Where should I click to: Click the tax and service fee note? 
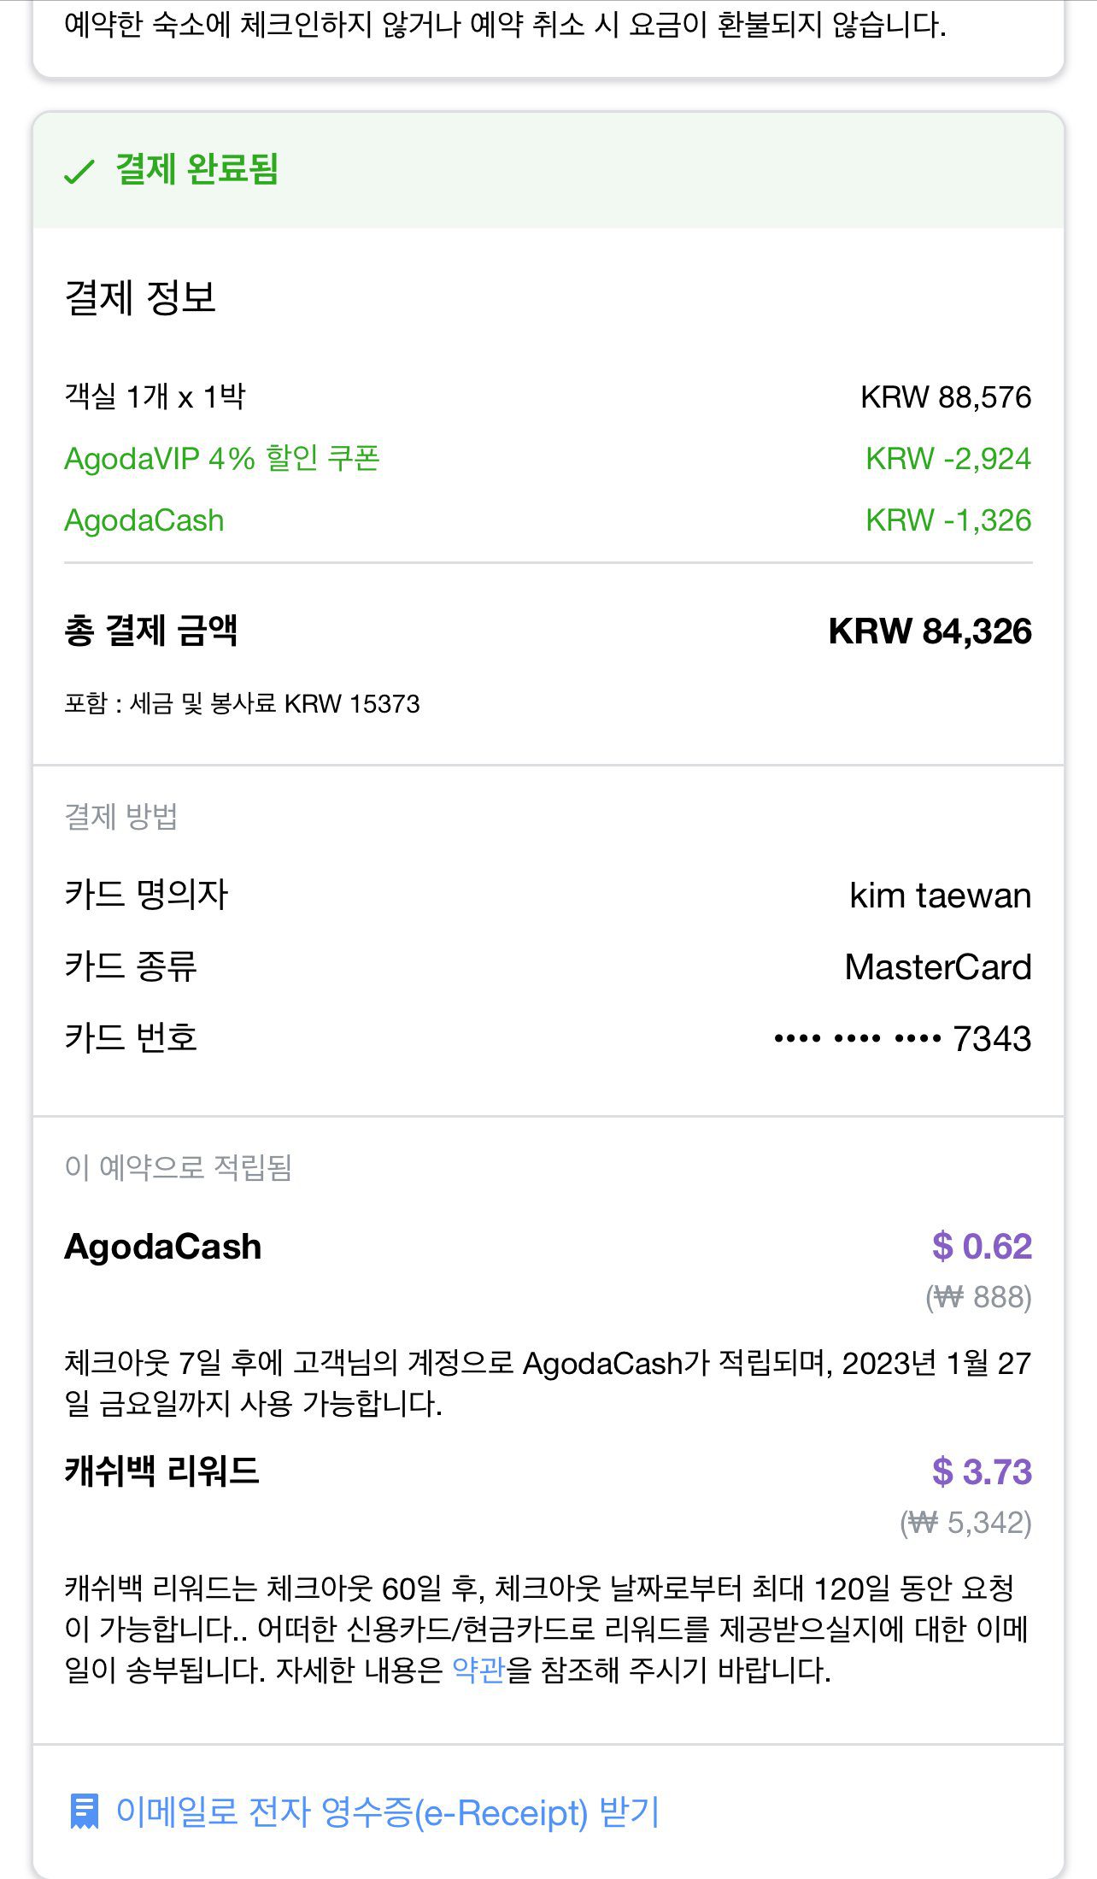[242, 704]
